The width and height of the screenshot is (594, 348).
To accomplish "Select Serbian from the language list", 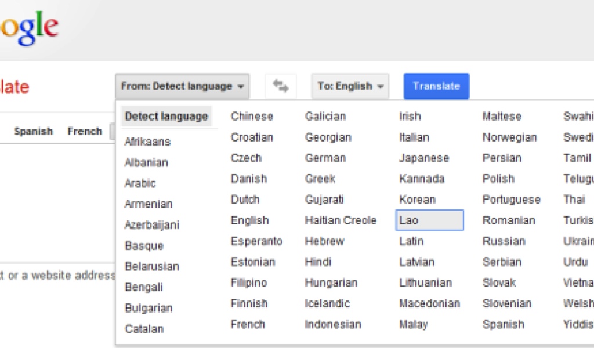I will tap(502, 262).
